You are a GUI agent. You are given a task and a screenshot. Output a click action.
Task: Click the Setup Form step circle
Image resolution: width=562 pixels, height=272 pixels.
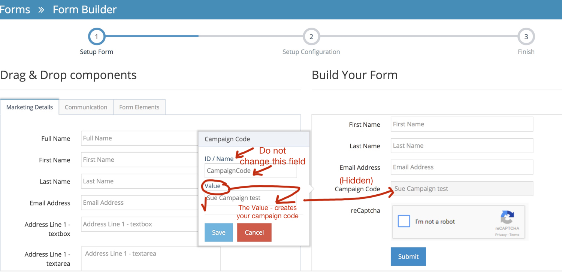click(x=96, y=36)
